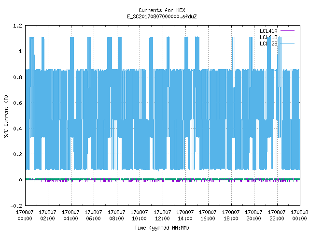309x232 pixels.
Task: Click the y-axis tick value 0
Action: pyautogui.click(x=20, y=180)
